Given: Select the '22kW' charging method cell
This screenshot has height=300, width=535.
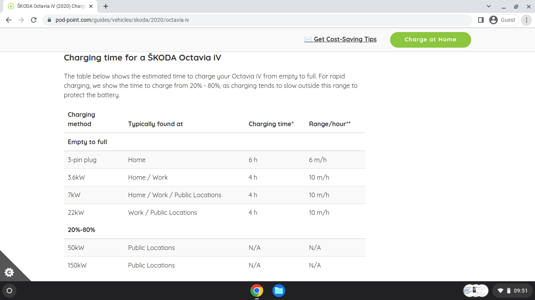Looking at the screenshot, I should pyautogui.click(x=76, y=212).
